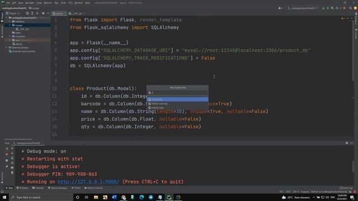Open Project panel settings gear
Viewport: 358px width, 201px height.
[x=43, y=13]
